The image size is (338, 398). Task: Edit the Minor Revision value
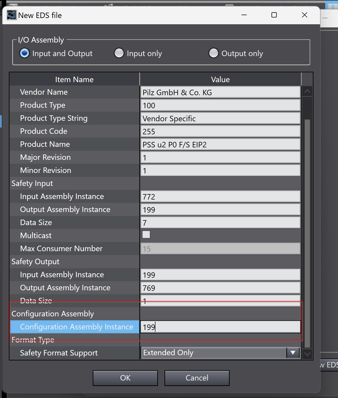tap(220, 171)
